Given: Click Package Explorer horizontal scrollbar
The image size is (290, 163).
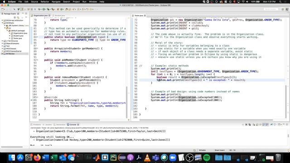Looking at the screenshot, I should (x=12, y=147).
